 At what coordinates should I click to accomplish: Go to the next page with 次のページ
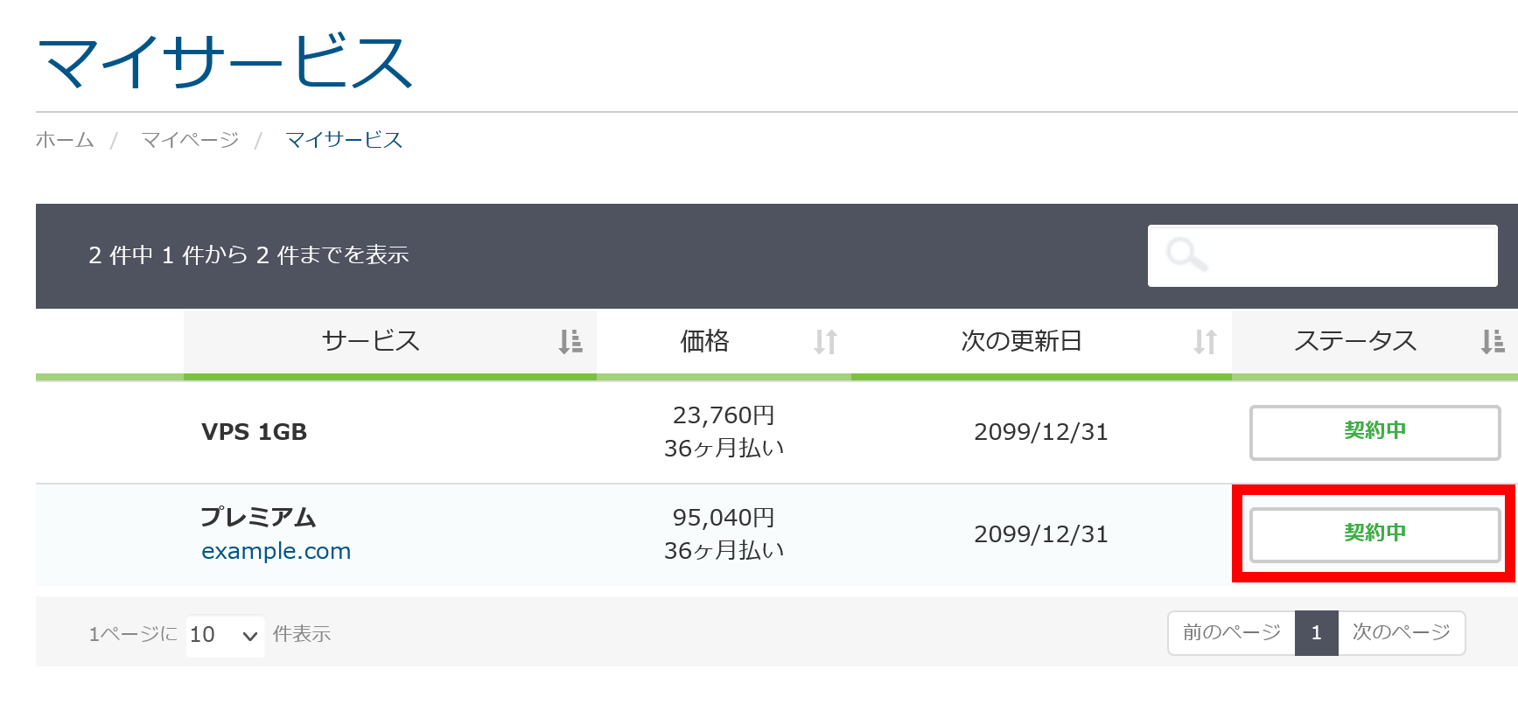point(1401,632)
